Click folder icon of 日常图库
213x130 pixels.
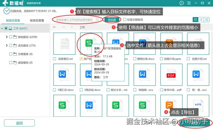[x=15, y=54]
